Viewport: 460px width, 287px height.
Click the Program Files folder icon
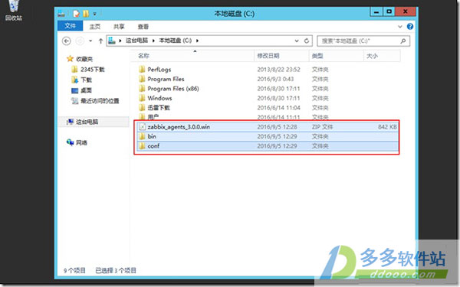click(x=142, y=79)
